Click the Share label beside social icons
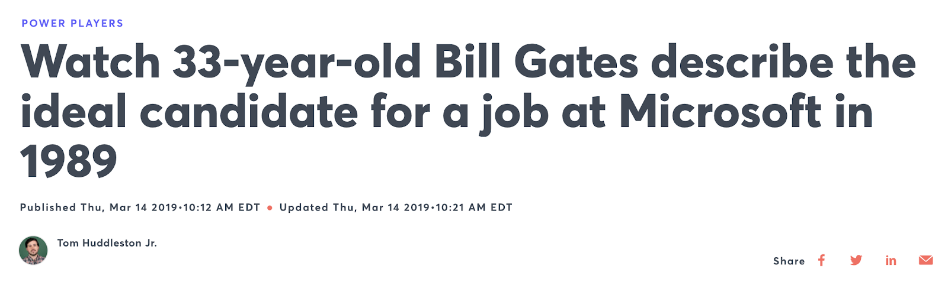Viewport: 948px width, 282px height. pos(789,261)
